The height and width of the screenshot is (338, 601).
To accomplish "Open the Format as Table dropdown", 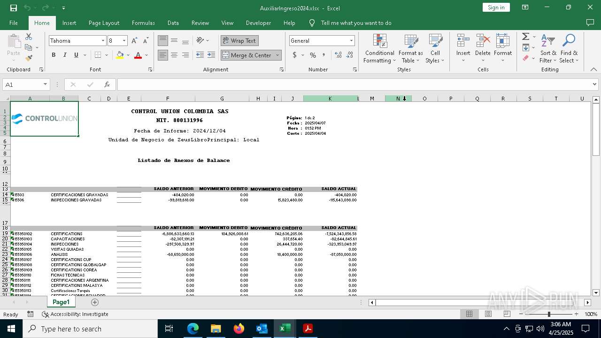I will pyautogui.click(x=411, y=48).
